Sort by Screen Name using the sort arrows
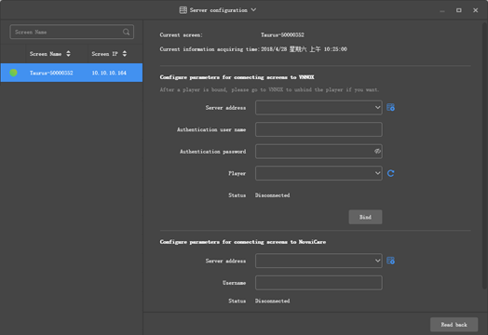Image resolution: width=488 pixels, height=335 pixels. point(68,54)
